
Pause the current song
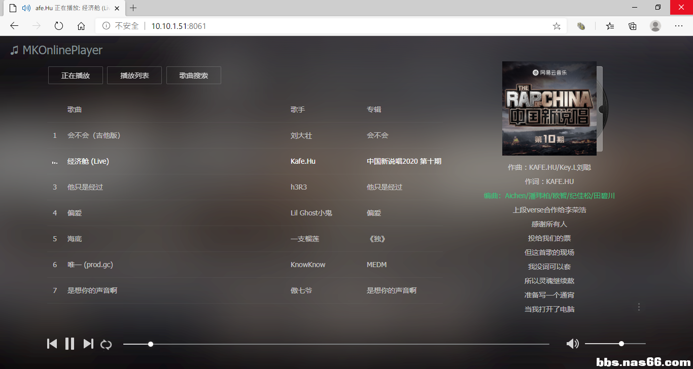pos(70,344)
